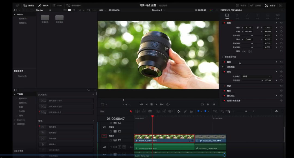Select clip 20230530_C4285.MP4 on video track
This screenshot has height=158, width=294.
pyautogui.click(x=210, y=138)
